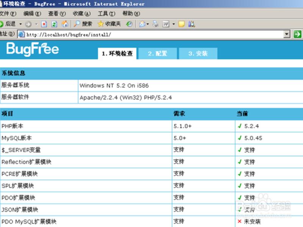303x227 pixels.
Task: Switch to the 2. 配置 tab
Action: [x=158, y=53]
